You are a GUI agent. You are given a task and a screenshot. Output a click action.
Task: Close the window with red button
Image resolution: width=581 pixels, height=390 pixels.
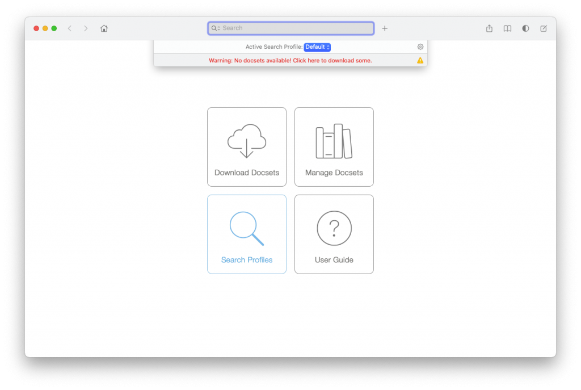click(x=36, y=28)
